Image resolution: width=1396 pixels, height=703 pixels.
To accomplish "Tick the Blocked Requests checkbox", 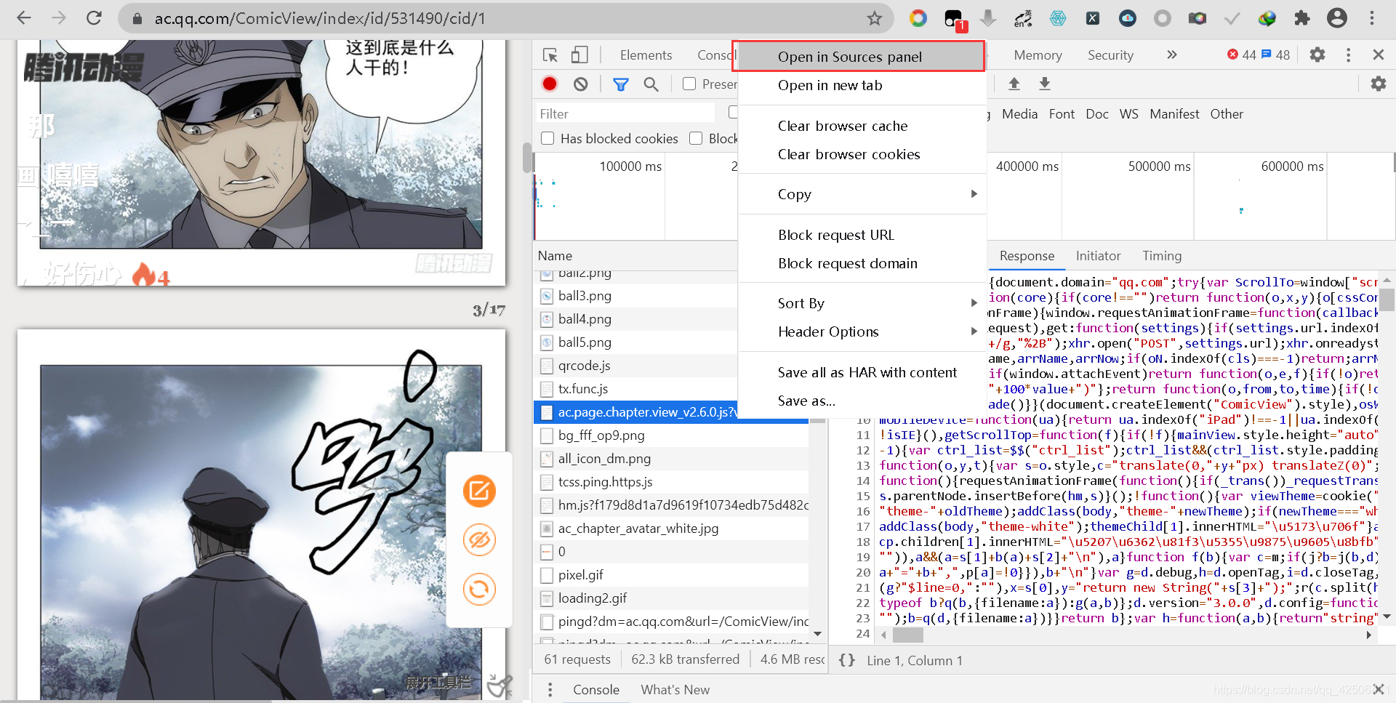I will click(x=696, y=138).
